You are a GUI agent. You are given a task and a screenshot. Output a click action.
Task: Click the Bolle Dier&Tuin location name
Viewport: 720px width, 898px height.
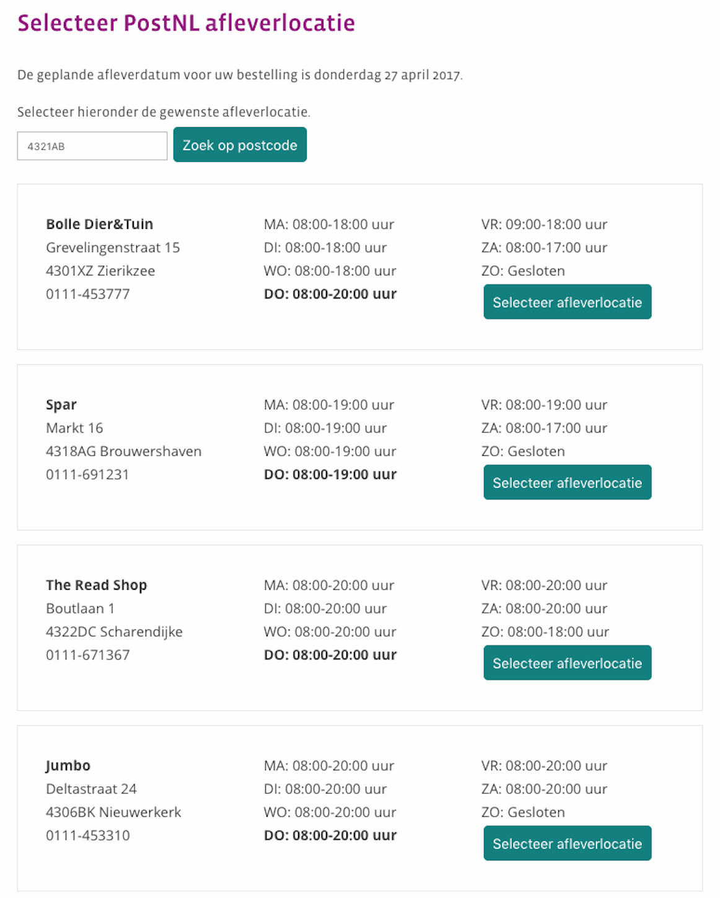click(100, 224)
